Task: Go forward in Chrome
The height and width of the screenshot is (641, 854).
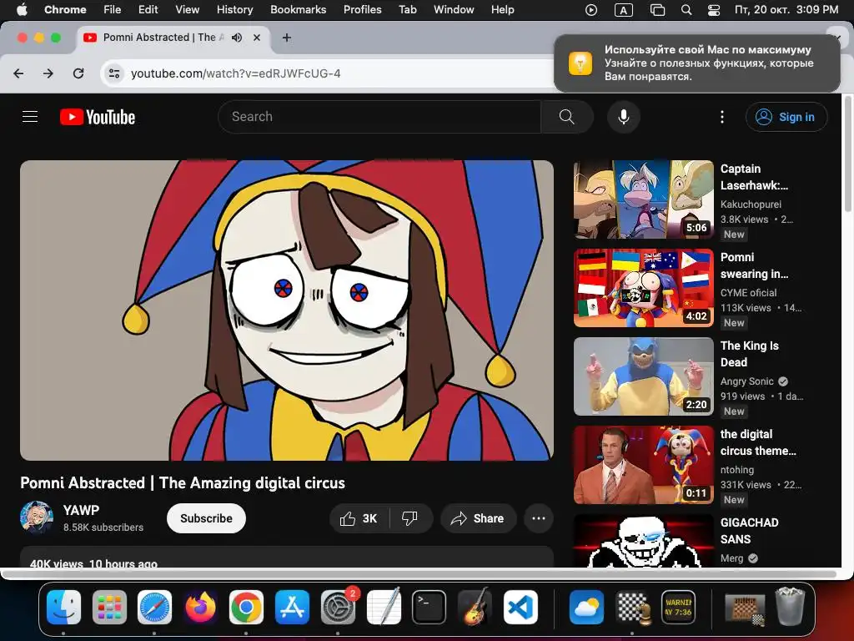Action: click(x=48, y=73)
